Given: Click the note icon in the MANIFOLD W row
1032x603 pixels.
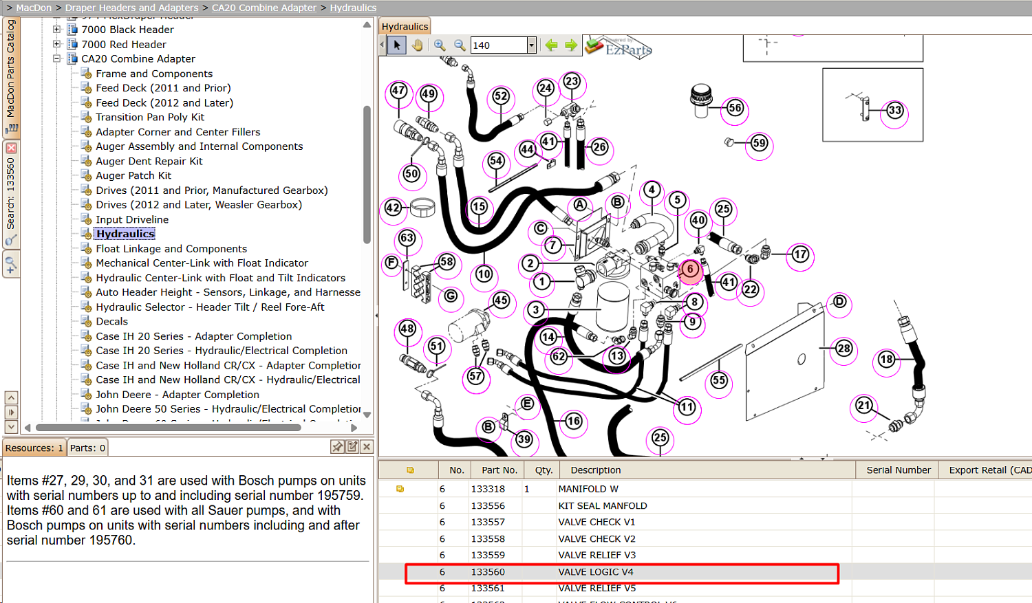Looking at the screenshot, I should point(400,489).
